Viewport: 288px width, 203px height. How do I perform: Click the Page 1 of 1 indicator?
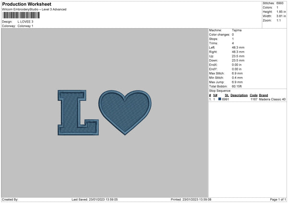click(278, 200)
